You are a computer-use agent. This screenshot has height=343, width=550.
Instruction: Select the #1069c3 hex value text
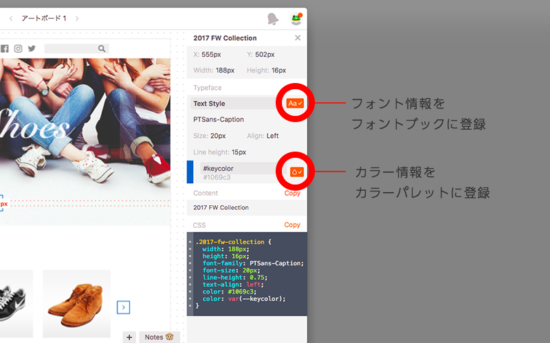tap(217, 178)
